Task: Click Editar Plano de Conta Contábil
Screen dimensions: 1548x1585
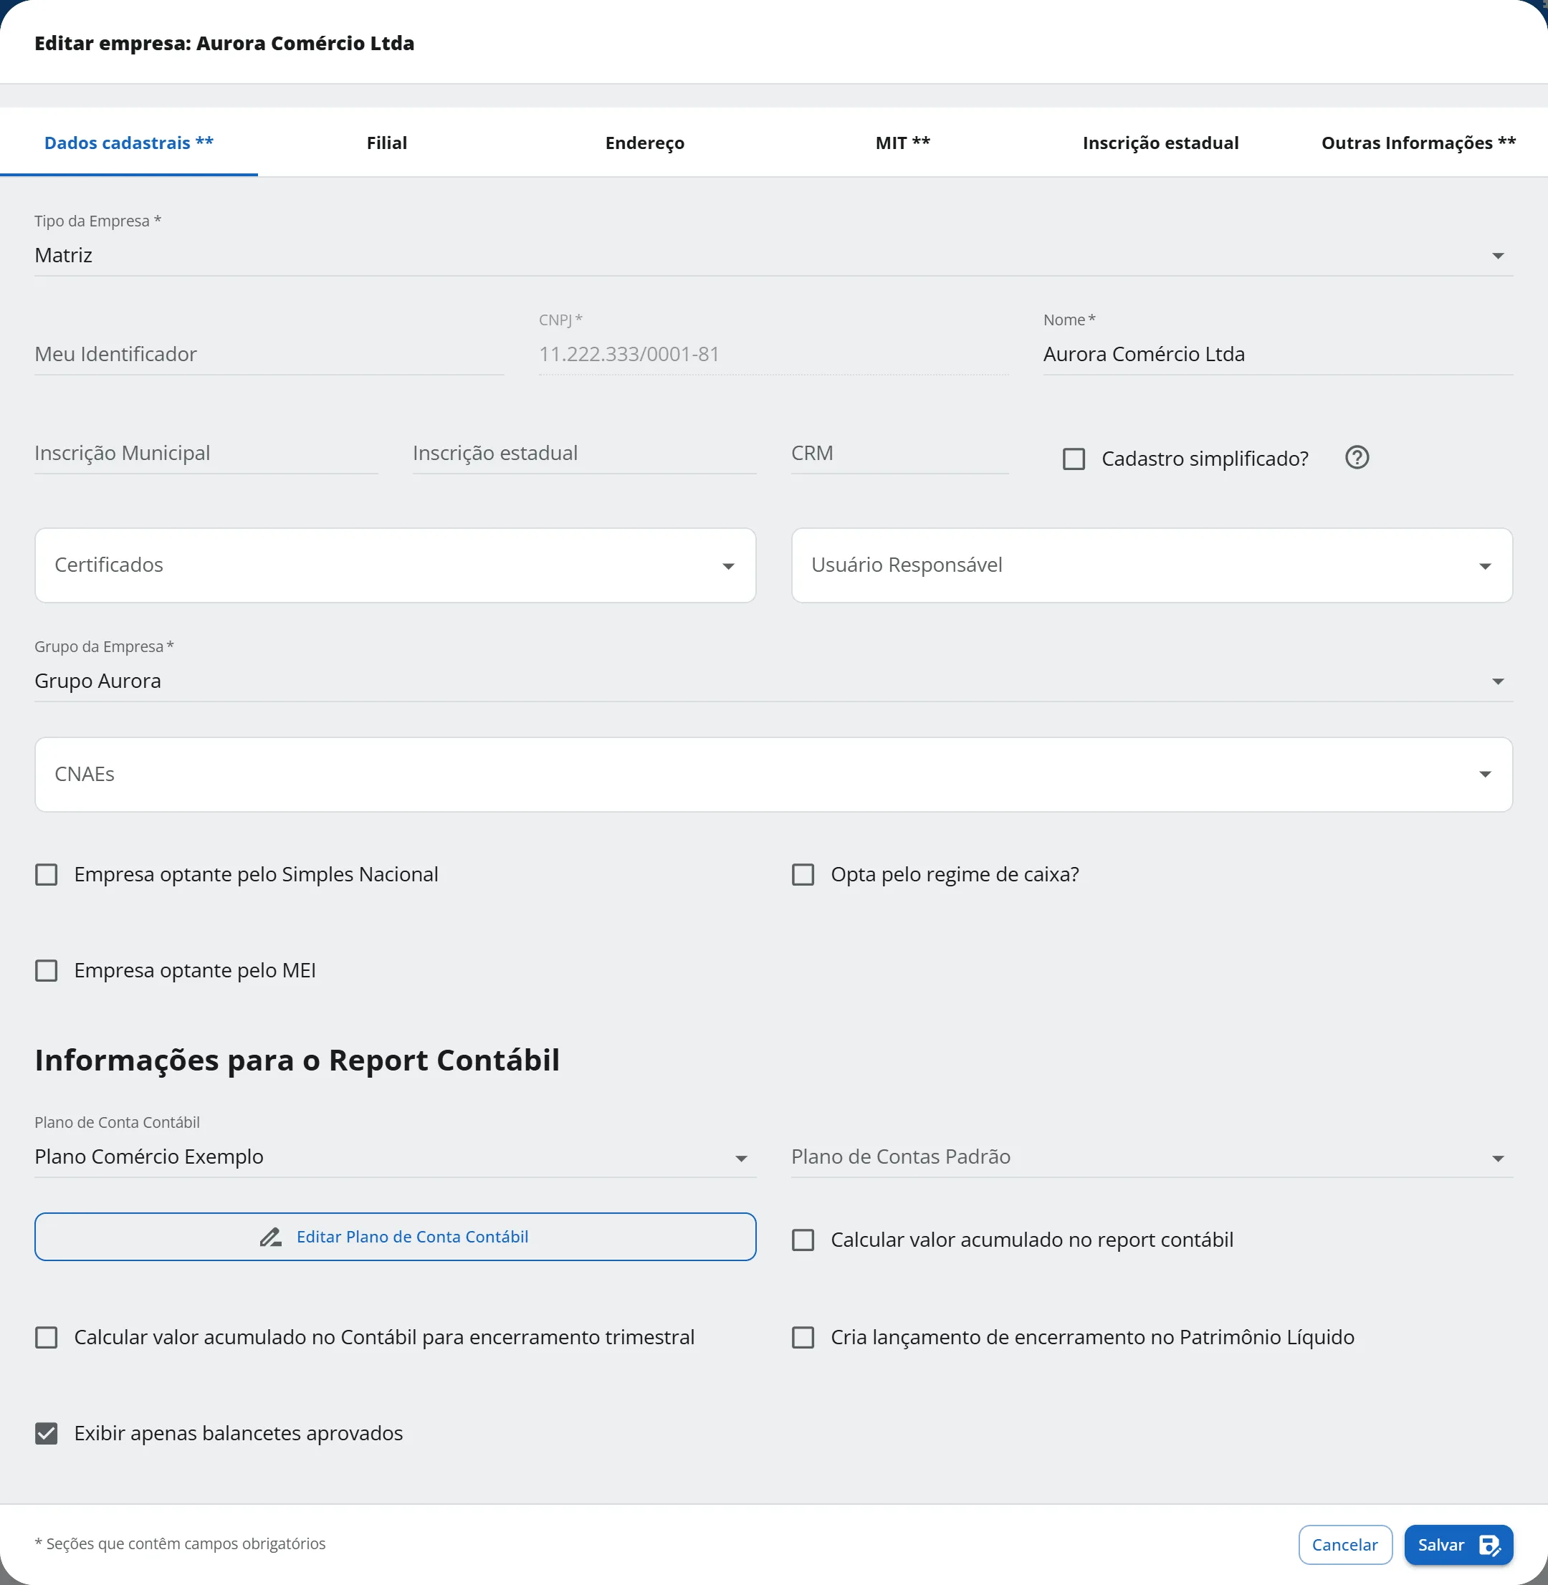Action: [395, 1237]
